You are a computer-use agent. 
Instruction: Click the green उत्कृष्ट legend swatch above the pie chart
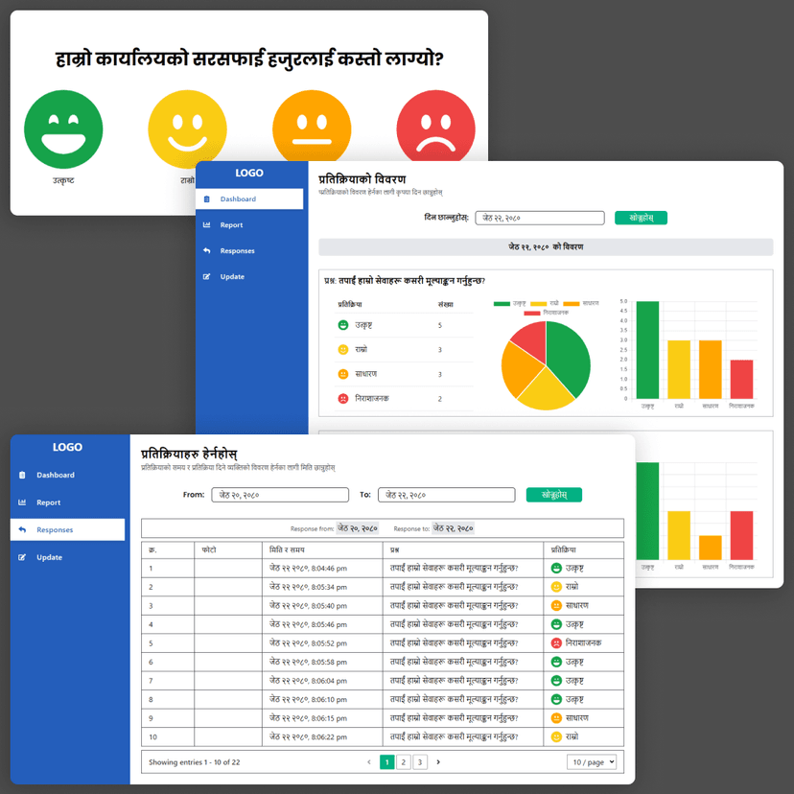[502, 303]
